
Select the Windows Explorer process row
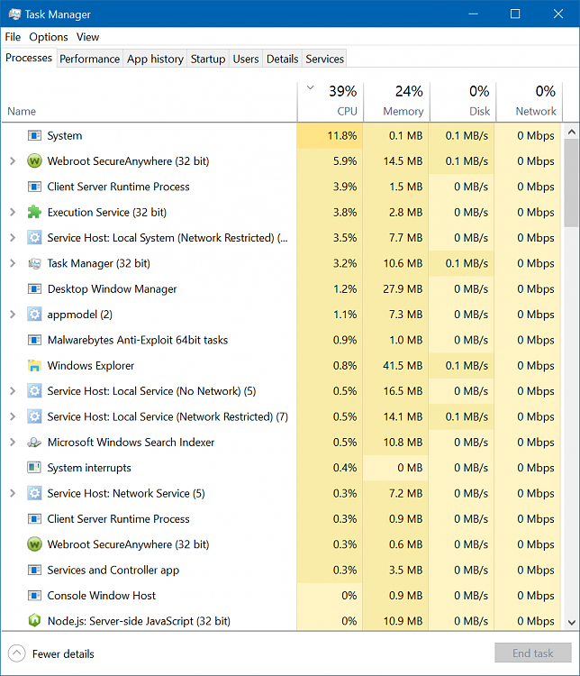coord(281,366)
